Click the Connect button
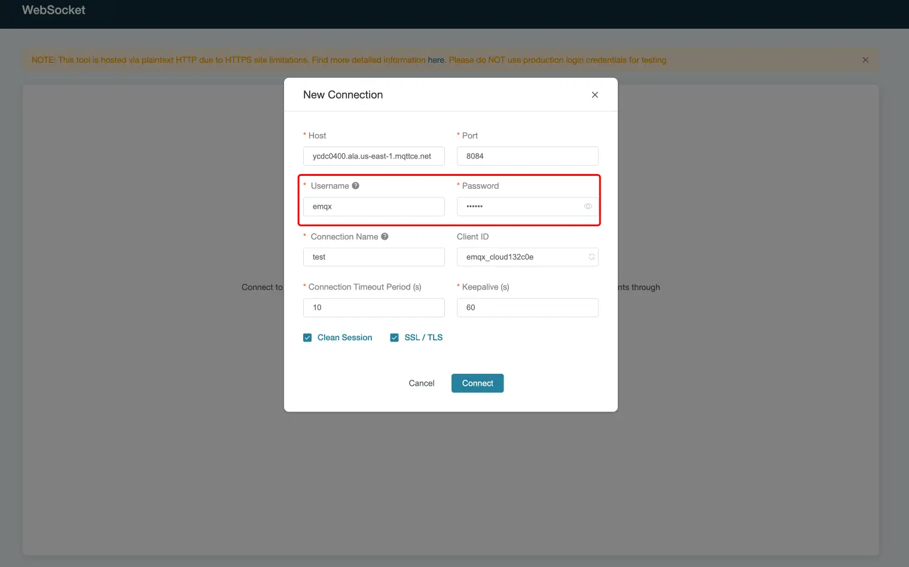 coord(477,383)
